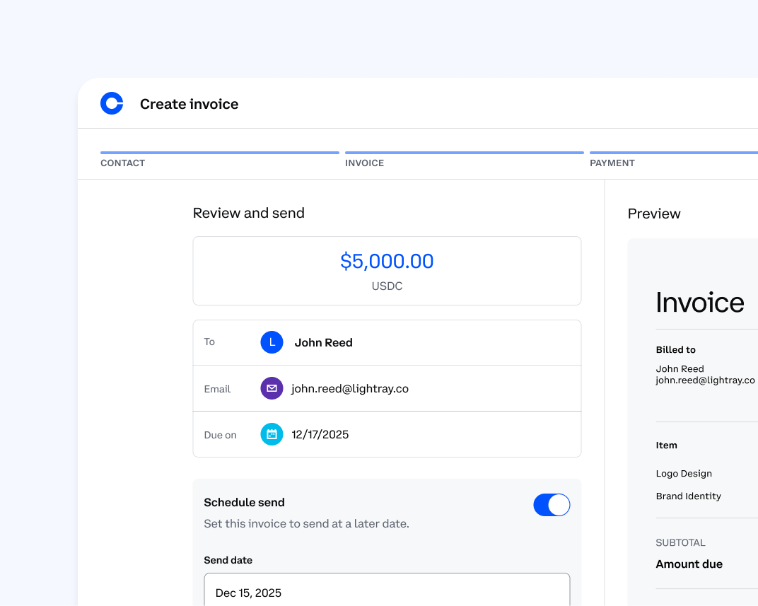Select the due date 12/17/2025
Screen dimensions: 758x606
point(320,434)
